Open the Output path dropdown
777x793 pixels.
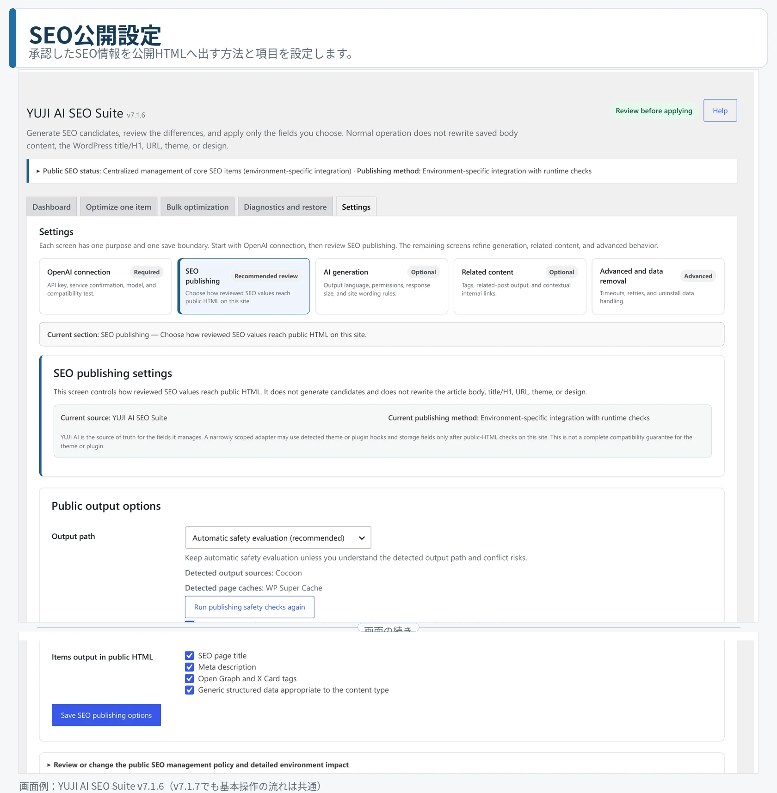click(x=278, y=537)
